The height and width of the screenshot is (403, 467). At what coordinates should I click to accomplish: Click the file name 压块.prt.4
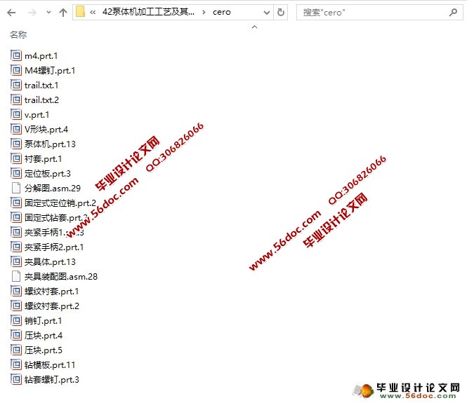pyautogui.click(x=44, y=336)
